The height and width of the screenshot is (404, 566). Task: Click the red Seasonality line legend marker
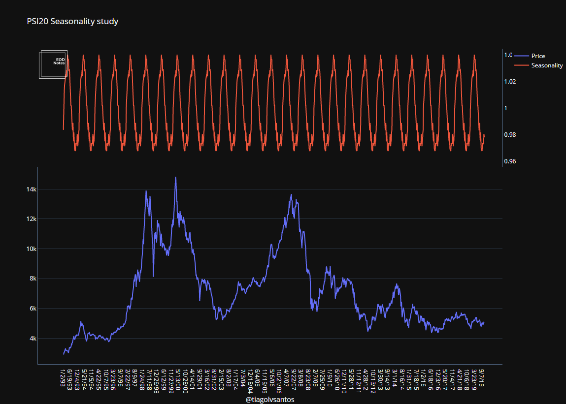[x=521, y=65]
